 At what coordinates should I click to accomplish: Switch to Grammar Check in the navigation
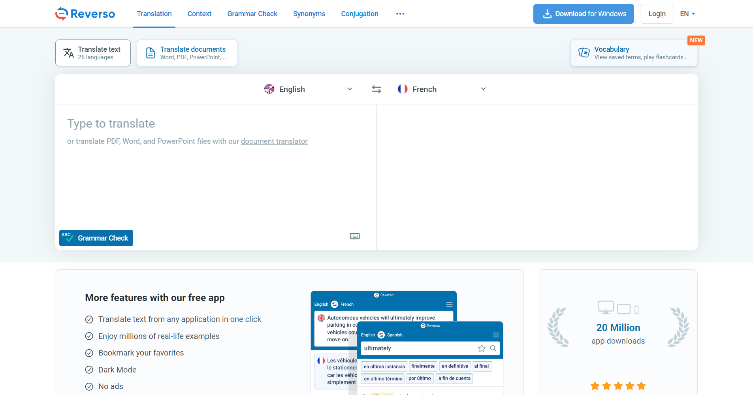point(252,14)
